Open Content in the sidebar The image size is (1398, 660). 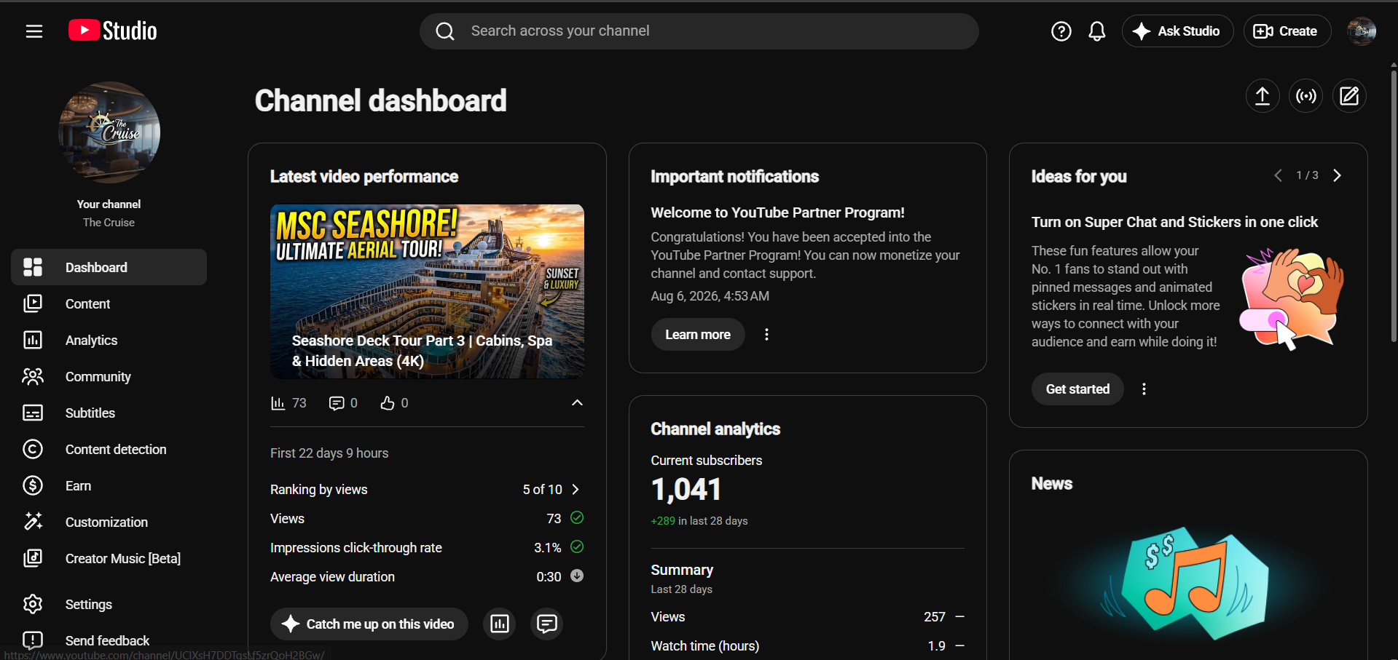pyautogui.click(x=109, y=303)
